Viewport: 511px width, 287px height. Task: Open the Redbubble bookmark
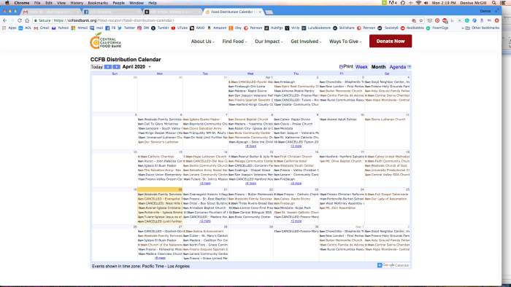pyautogui.click(x=412, y=28)
